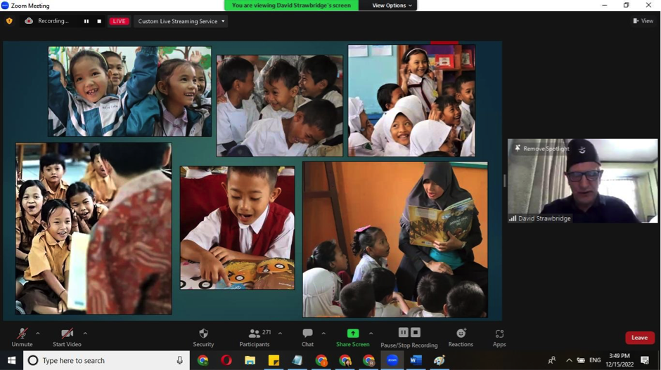Open File Explorer from taskbar
The image size is (661, 370).
pos(250,360)
